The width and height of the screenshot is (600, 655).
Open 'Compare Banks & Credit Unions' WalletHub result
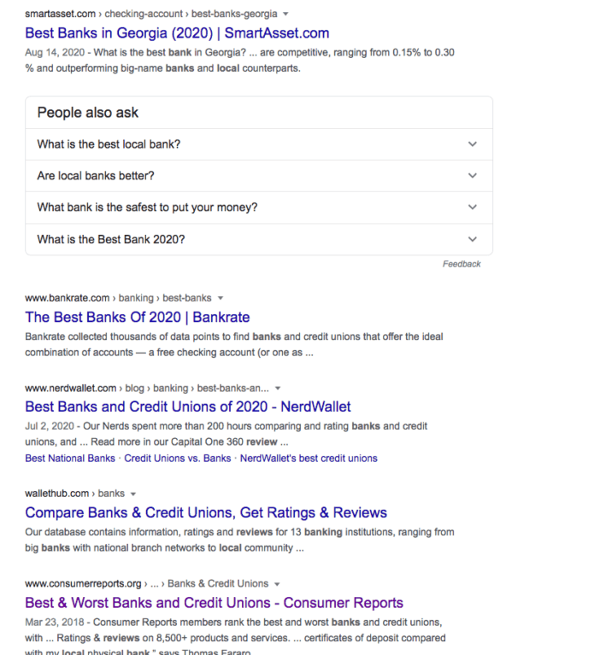tap(206, 512)
